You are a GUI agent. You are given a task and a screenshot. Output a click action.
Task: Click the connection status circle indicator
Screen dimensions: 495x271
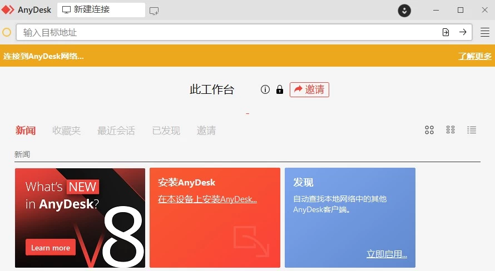(x=7, y=32)
